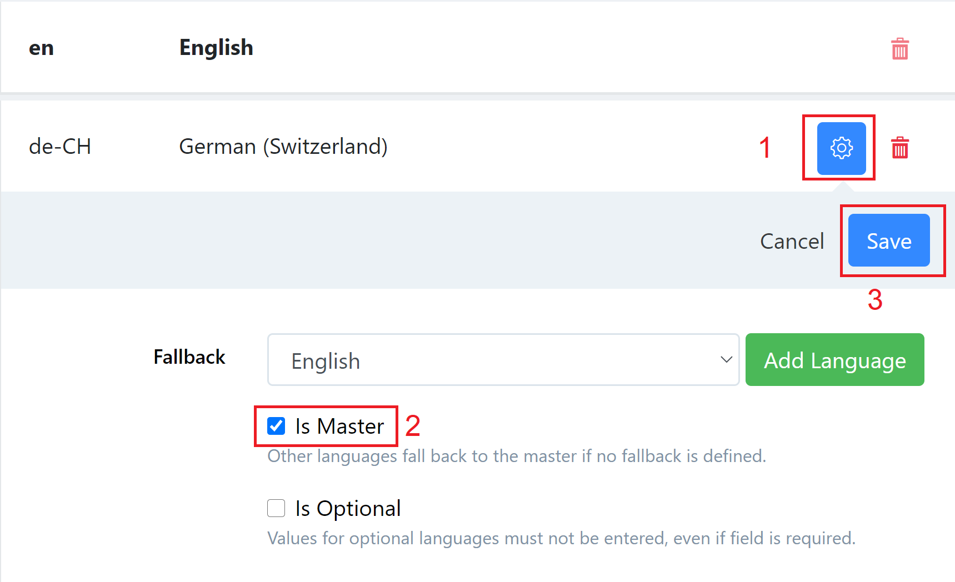The height and width of the screenshot is (582, 955).
Task: Cancel the language settings edit
Action: point(792,241)
